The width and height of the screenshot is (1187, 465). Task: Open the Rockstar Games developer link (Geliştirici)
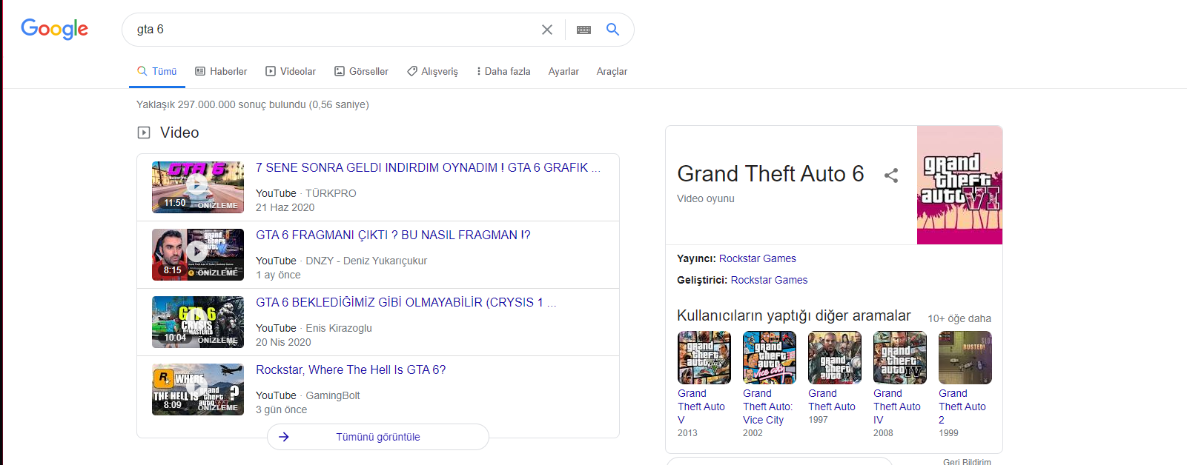769,280
